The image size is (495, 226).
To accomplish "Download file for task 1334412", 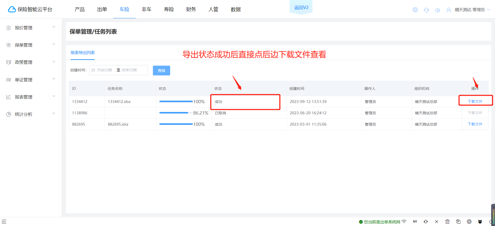I will tap(475, 101).
